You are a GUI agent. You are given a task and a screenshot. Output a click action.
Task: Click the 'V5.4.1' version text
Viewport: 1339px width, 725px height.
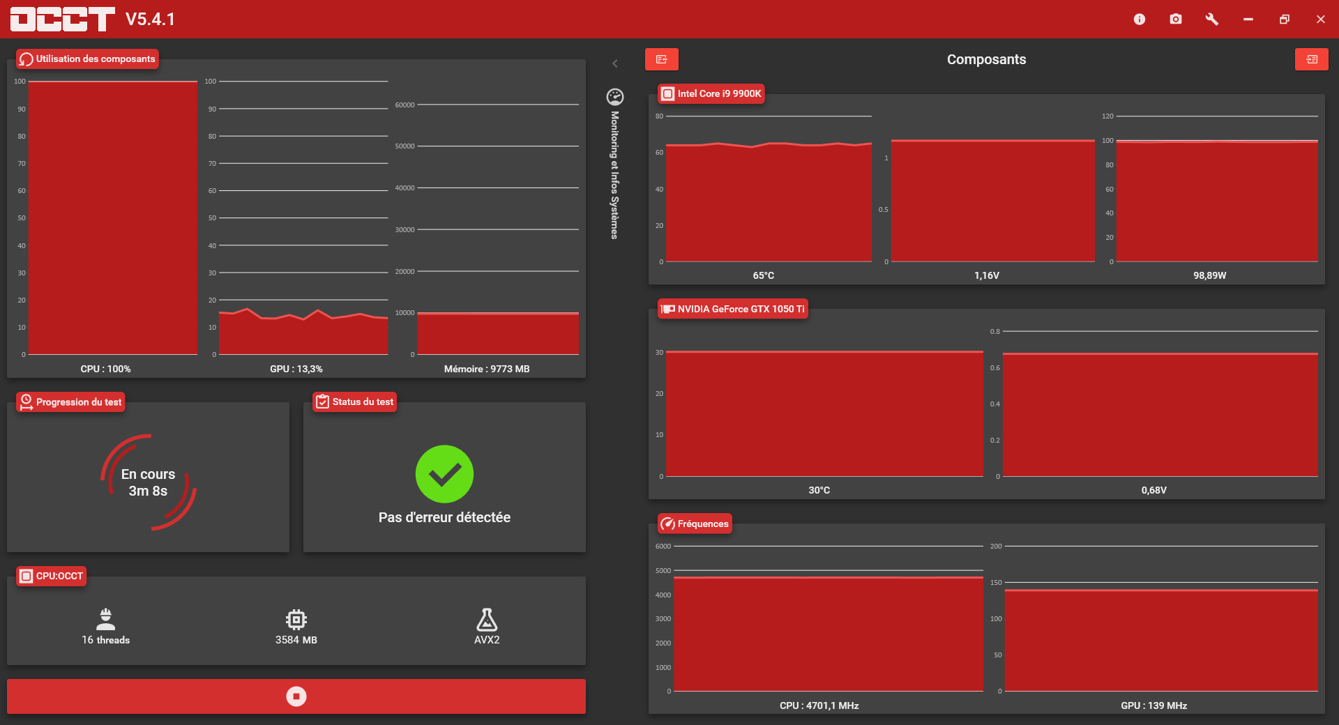(x=151, y=19)
